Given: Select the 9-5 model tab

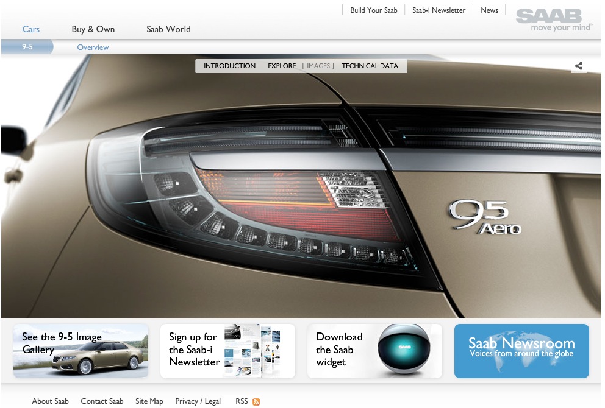Looking at the screenshot, I should tap(27, 47).
